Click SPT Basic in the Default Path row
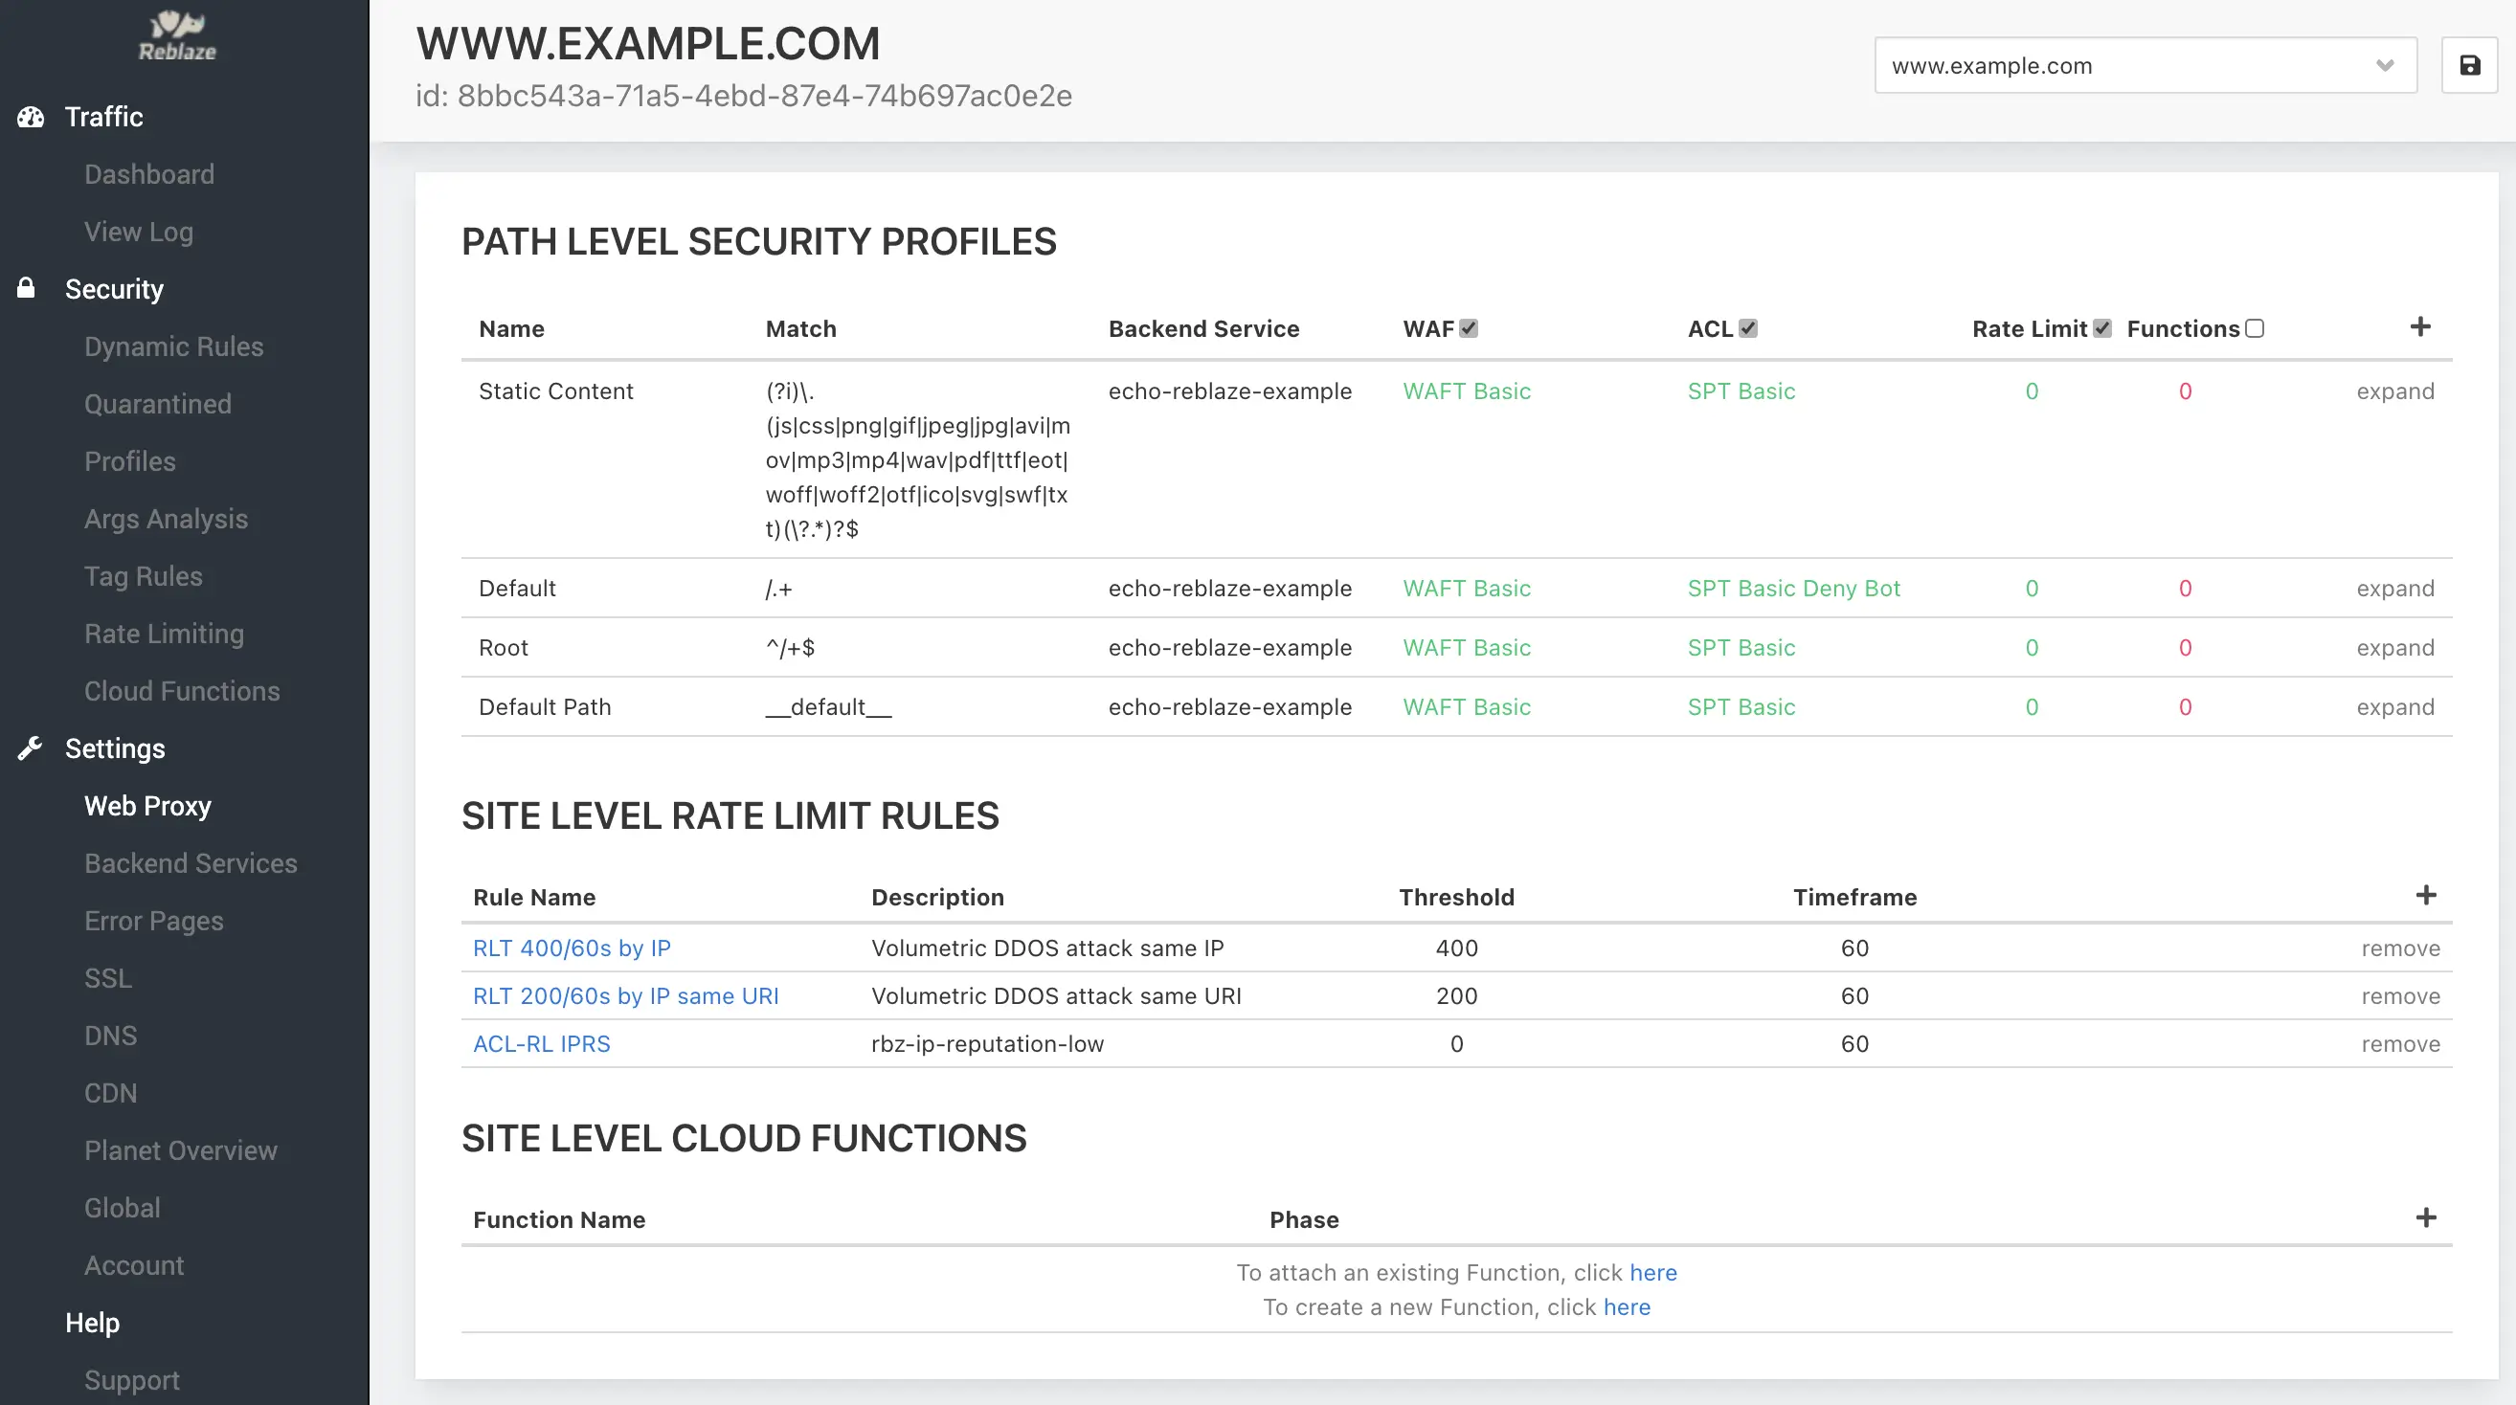The width and height of the screenshot is (2516, 1405). tap(1741, 708)
